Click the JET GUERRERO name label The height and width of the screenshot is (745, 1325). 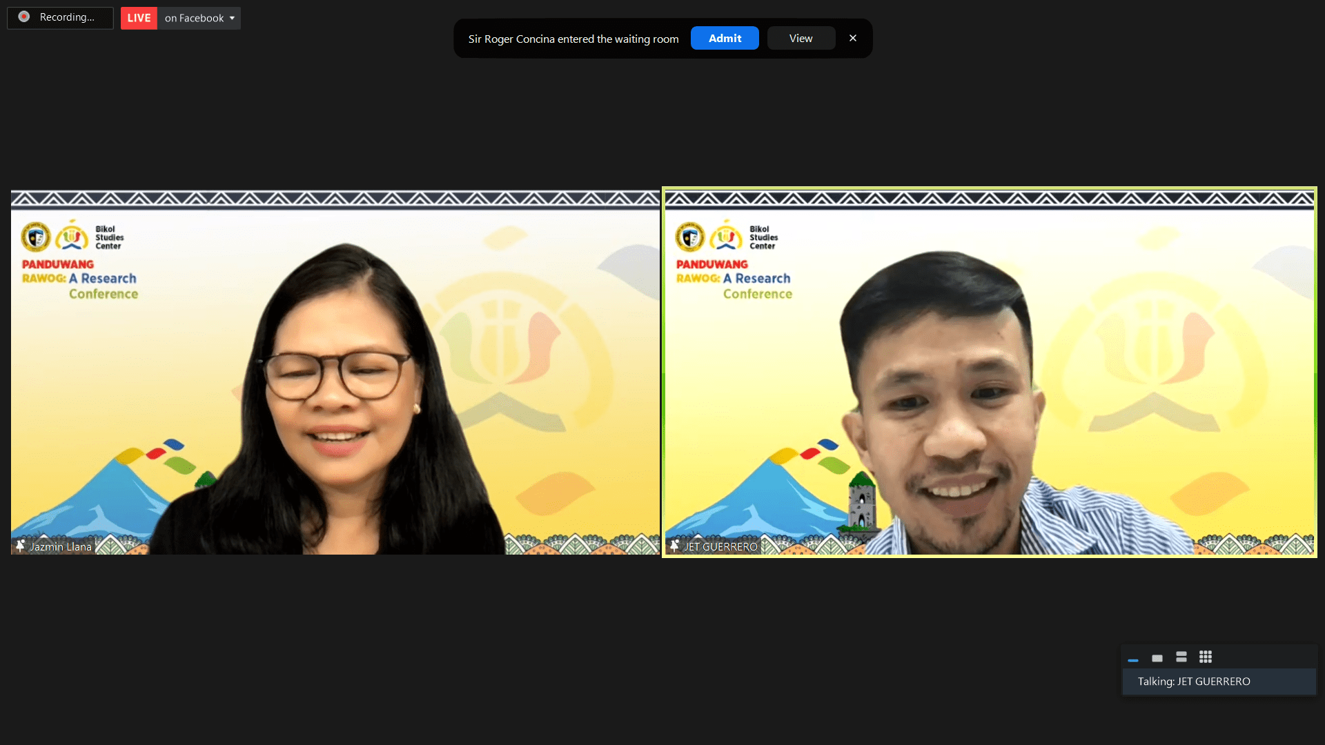[x=720, y=547]
